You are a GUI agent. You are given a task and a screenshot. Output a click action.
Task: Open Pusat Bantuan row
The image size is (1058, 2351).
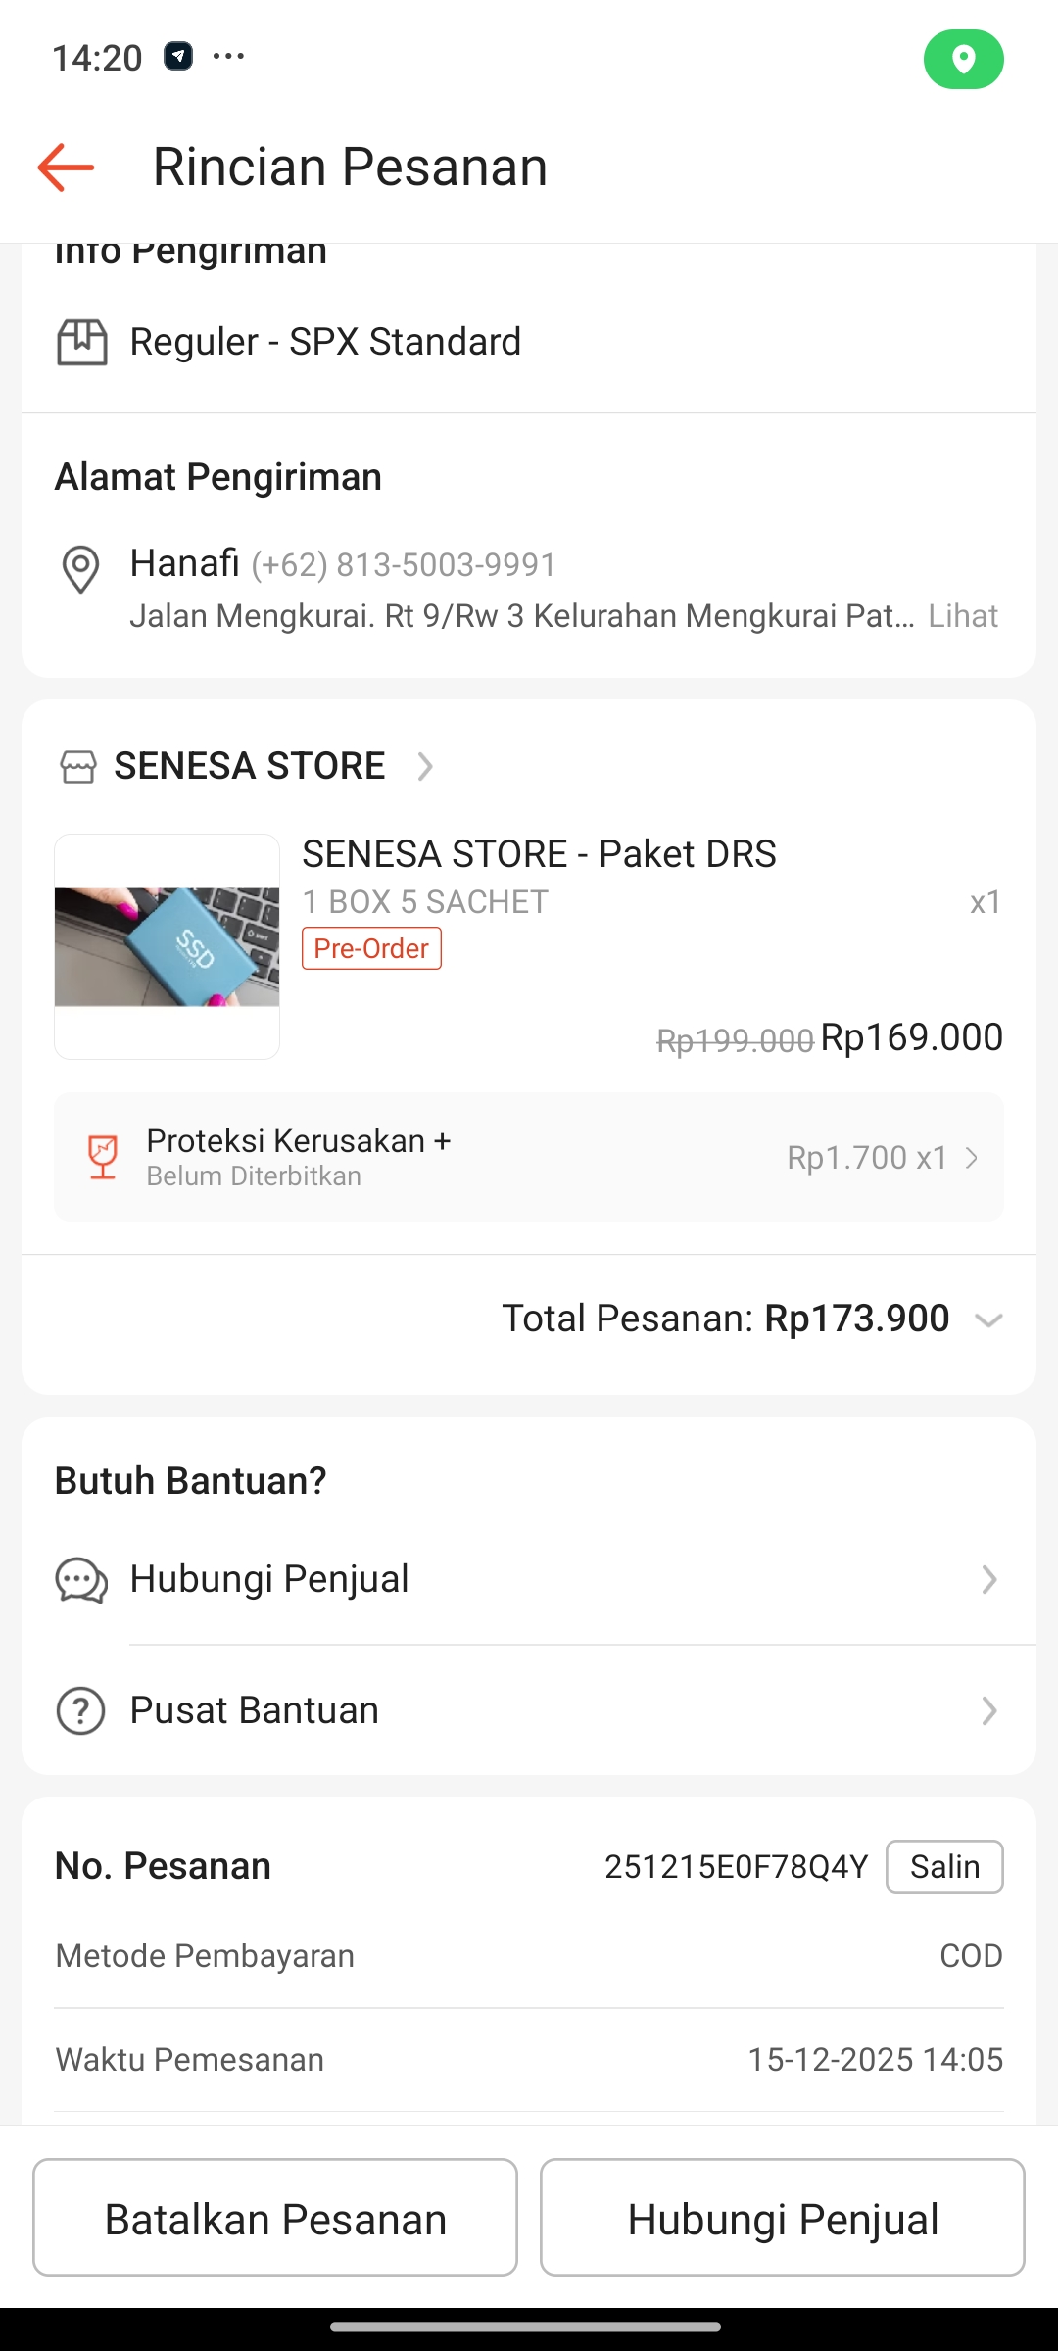click(x=989, y=1711)
